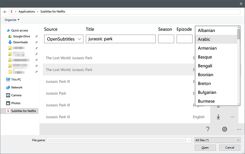Screen dimensions: 245x154
Task: Click the Cancel button
Action: pos(230,147)
